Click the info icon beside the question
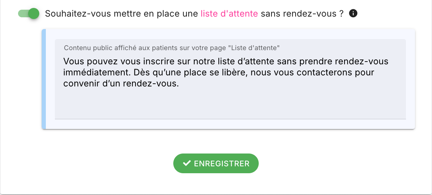 [x=353, y=13]
